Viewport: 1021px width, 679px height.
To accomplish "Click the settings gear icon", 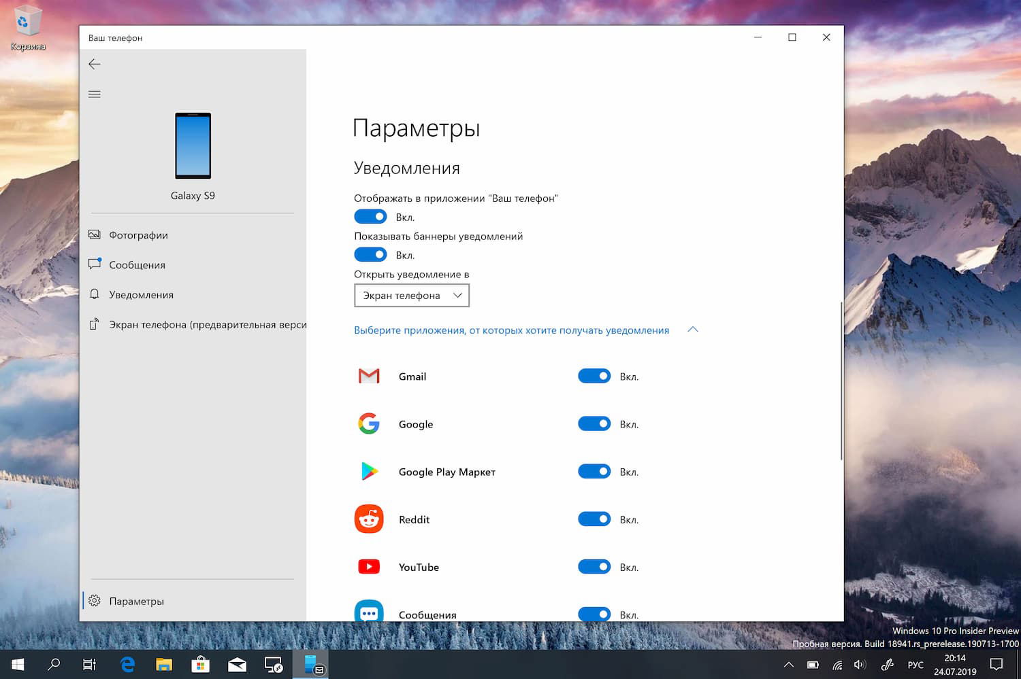I will click(95, 601).
